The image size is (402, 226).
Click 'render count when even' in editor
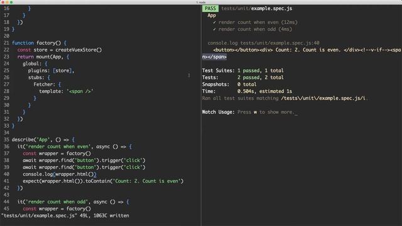[x=59, y=146]
